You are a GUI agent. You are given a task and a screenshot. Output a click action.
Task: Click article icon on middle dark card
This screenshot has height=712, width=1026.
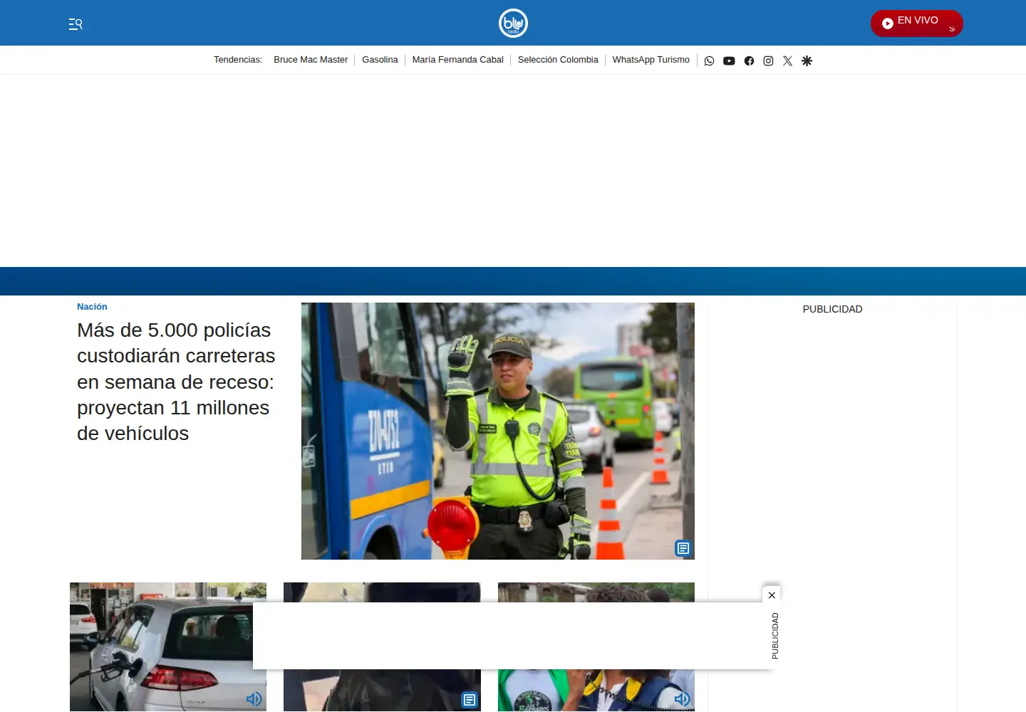point(470,700)
